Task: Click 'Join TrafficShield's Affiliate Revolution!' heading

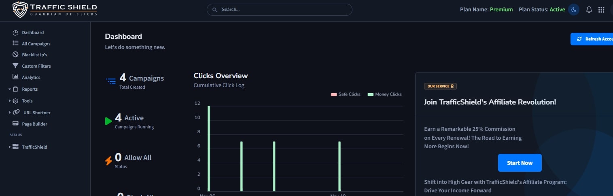Action: pyautogui.click(x=490, y=102)
